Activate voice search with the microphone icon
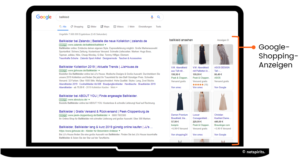The width and height of the screenshot is (304, 162). click(x=152, y=17)
